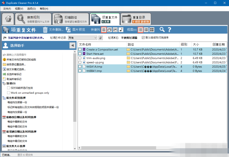Tick checkbox for Create a Composition.aet
This screenshot has width=229, height=157.
click(80, 50)
